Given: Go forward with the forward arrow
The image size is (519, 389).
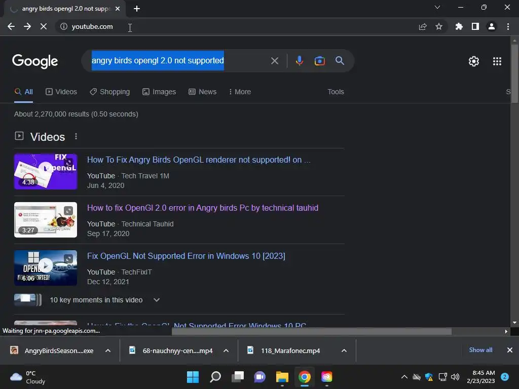Looking at the screenshot, I should pos(27,26).
